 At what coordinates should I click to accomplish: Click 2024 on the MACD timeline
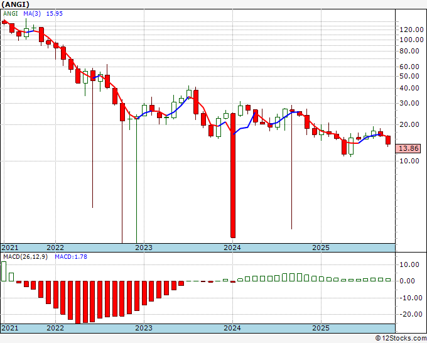pyautogui.click(x=232, y=328)
